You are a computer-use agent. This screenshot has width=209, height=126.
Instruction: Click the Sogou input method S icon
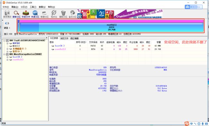(x=187, y=124)
